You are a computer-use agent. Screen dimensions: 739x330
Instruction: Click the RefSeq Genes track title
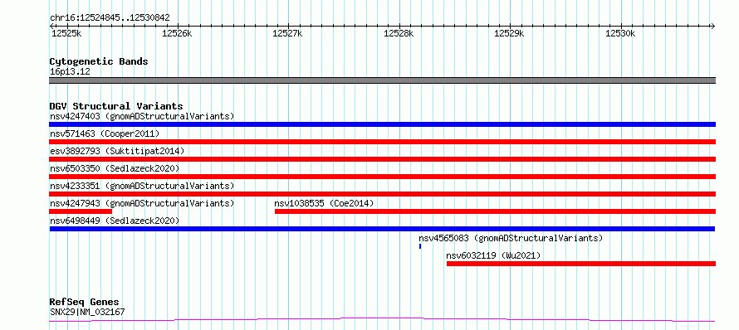pyautogui.click(x=85, y=302)
